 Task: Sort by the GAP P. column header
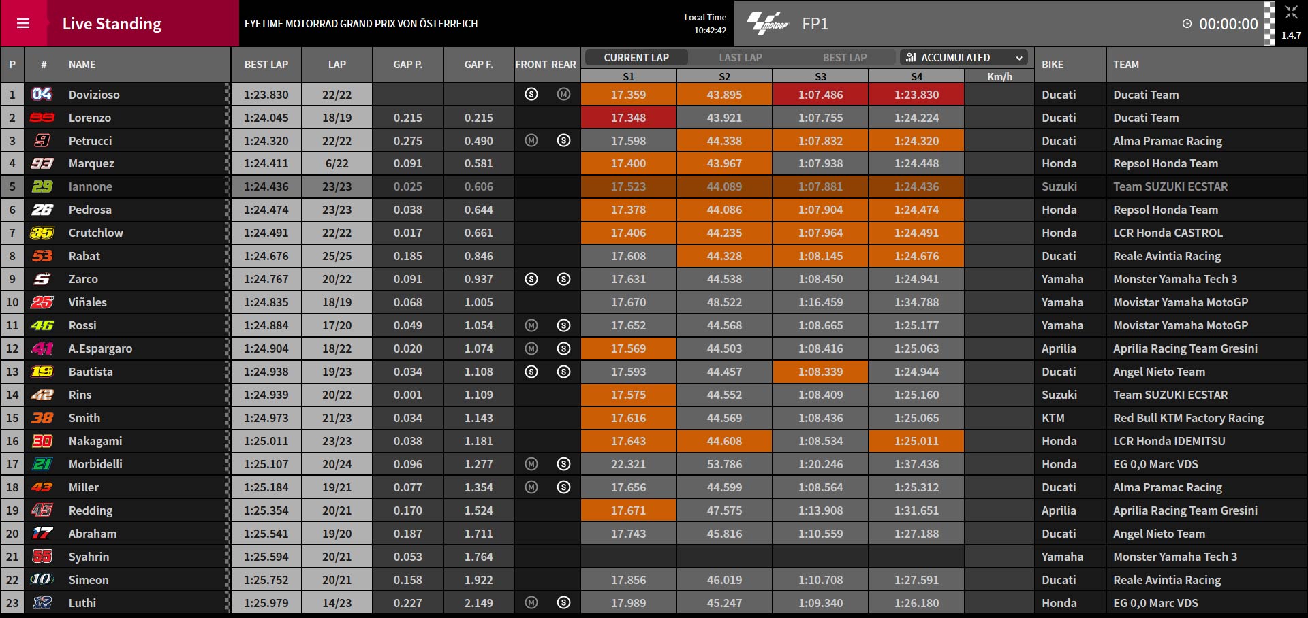(x=408, y=65)
